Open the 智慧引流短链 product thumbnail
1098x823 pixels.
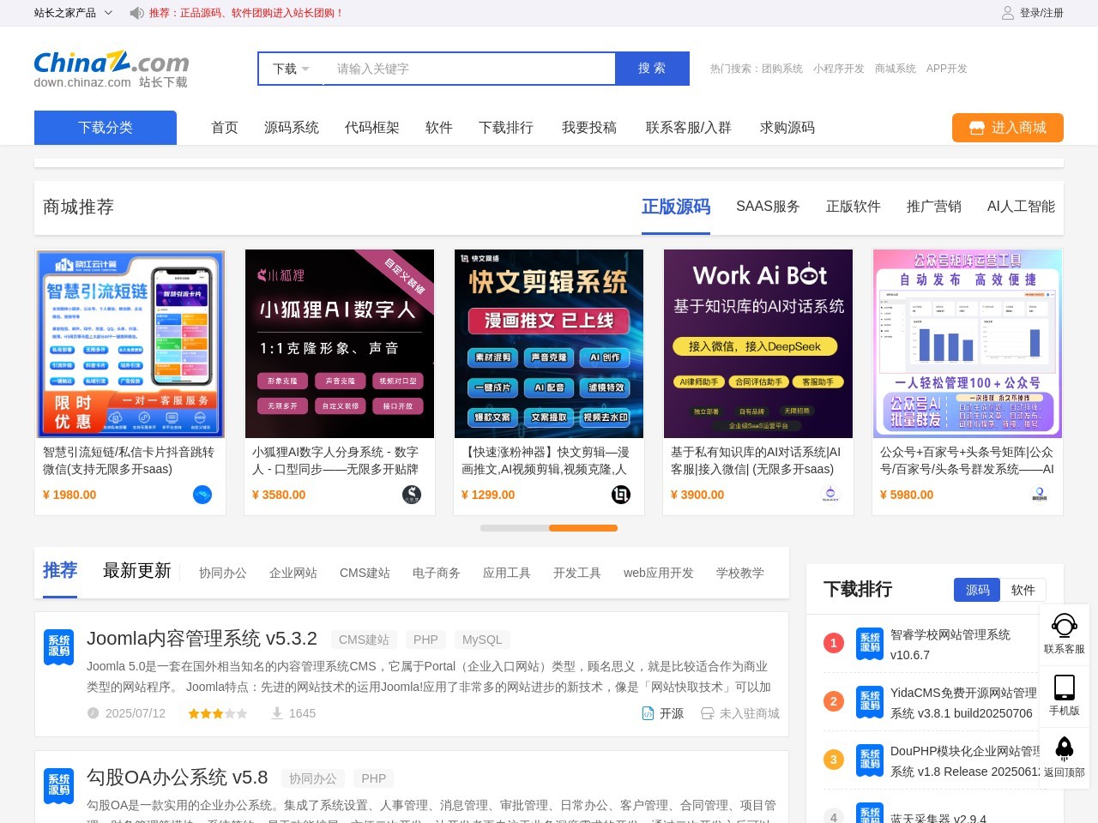(130, 344)
